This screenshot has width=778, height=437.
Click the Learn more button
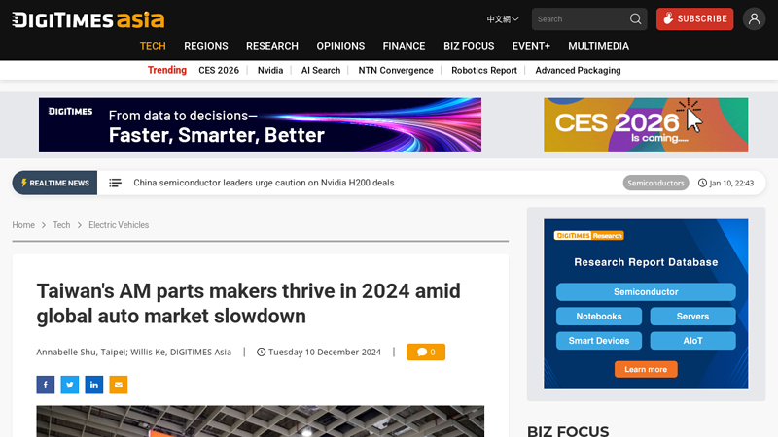click(646, 369)
